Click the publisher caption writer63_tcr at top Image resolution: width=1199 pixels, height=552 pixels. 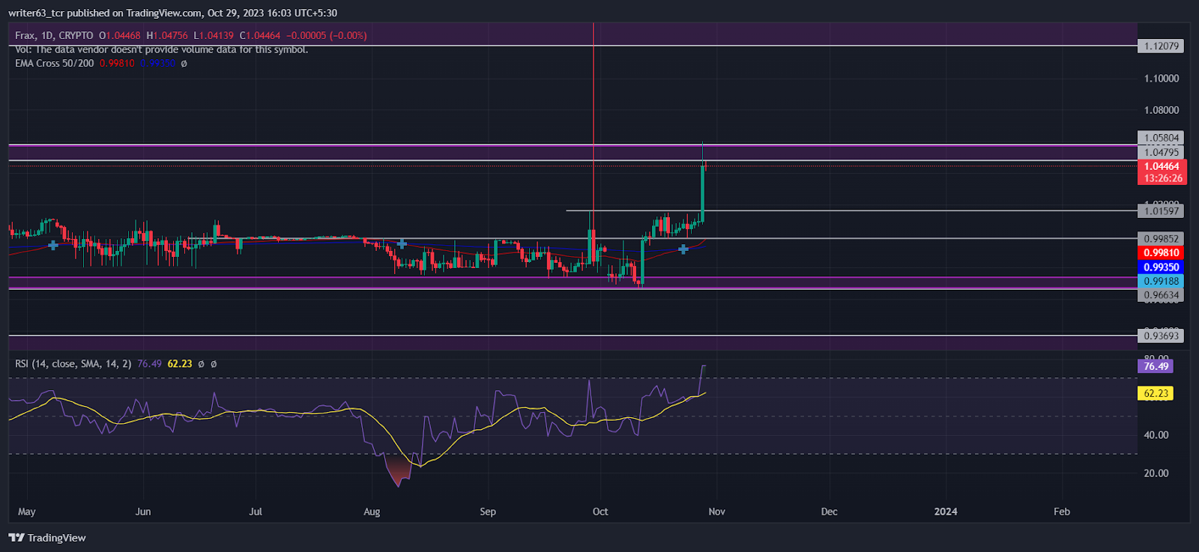(x=36, y=13)
